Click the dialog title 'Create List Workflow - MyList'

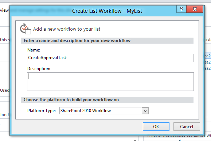[x=107, y=11]
